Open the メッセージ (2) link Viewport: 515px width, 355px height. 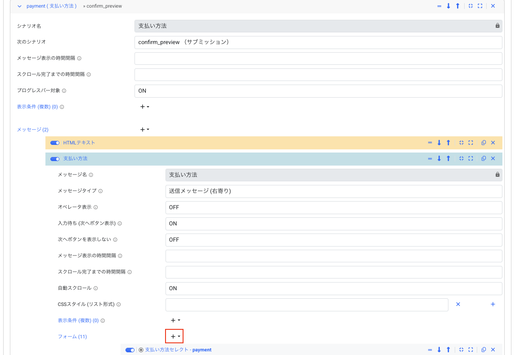(x=32, y=130)
